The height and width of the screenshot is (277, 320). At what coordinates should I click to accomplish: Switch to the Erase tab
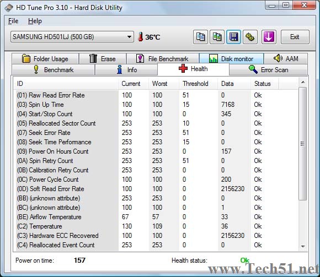coord(103,59)
